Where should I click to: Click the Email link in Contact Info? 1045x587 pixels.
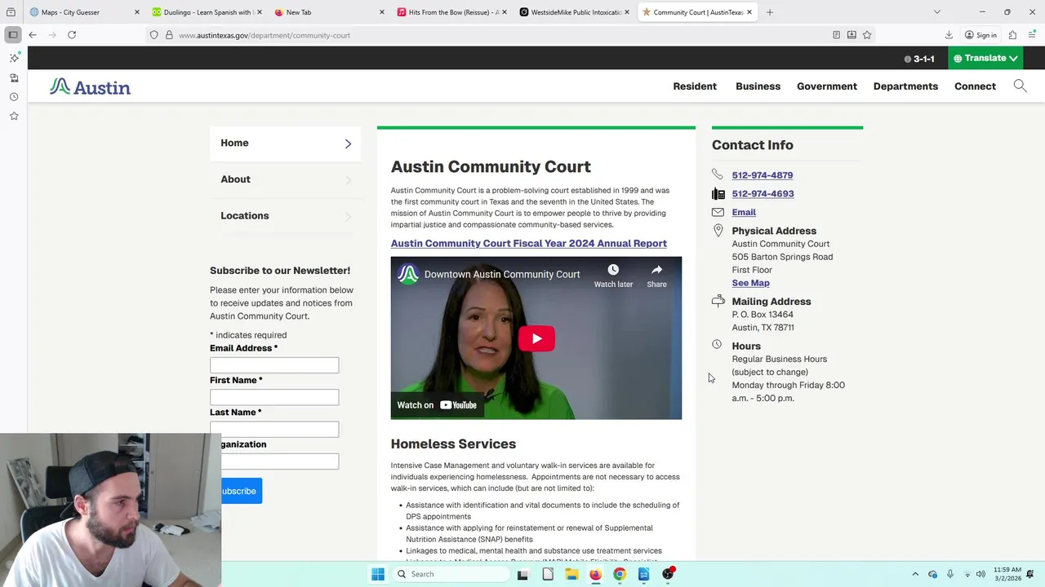(x=744, y=212)
